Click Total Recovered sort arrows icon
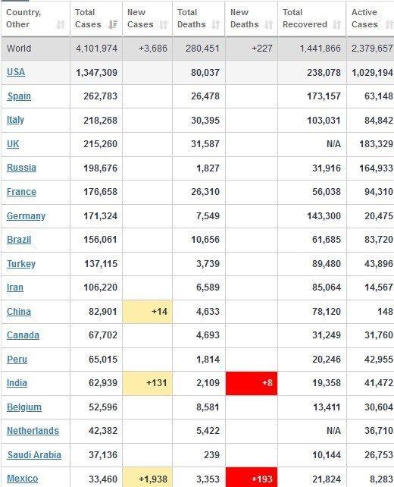 [x=336, y=24]
